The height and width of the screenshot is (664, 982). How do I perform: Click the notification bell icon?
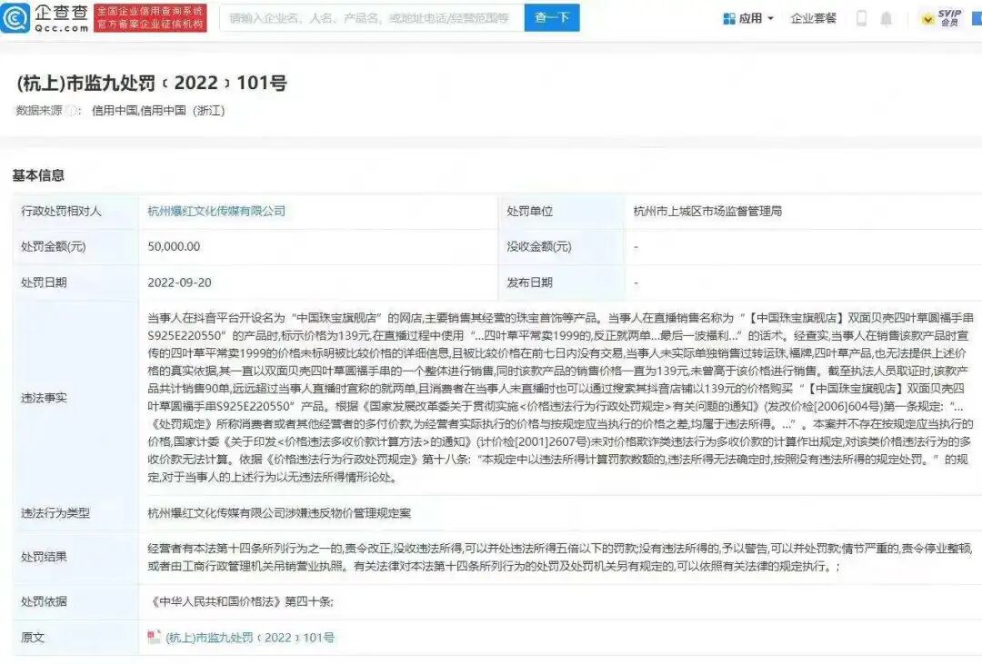tap(887, 18)
